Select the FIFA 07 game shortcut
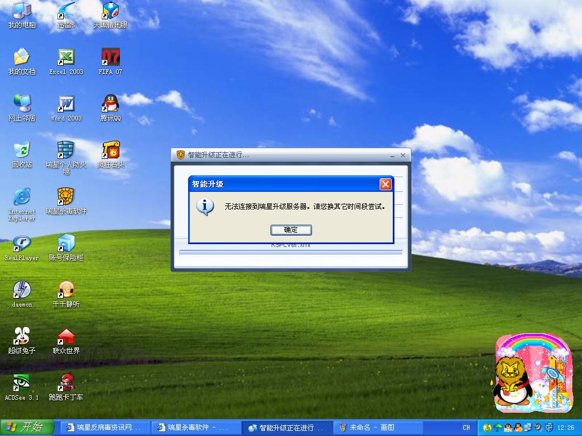This screenshot has width=582, height=436. coord(110,61)
